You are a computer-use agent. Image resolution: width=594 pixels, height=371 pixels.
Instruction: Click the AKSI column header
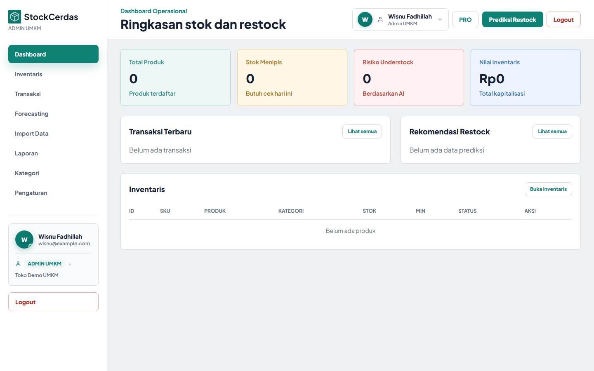point(530,211)
